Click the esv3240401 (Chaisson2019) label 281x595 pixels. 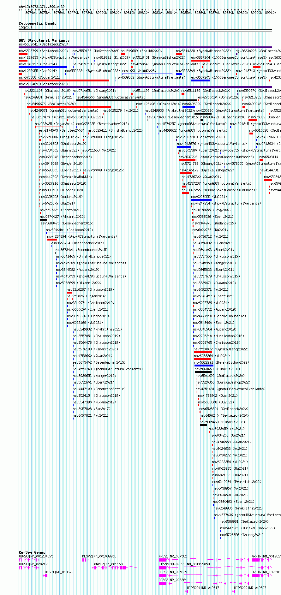point(69,230)
